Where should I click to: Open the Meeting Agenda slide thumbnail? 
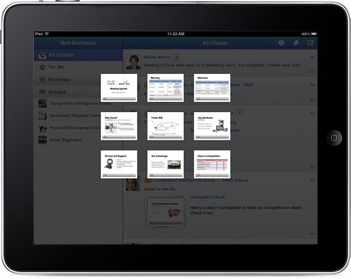[x=119, y=88]
